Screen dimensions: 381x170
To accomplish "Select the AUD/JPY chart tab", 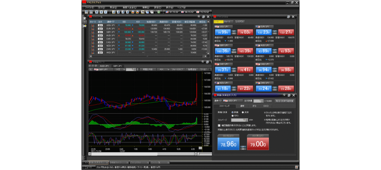I will click(x=104, y=66).
